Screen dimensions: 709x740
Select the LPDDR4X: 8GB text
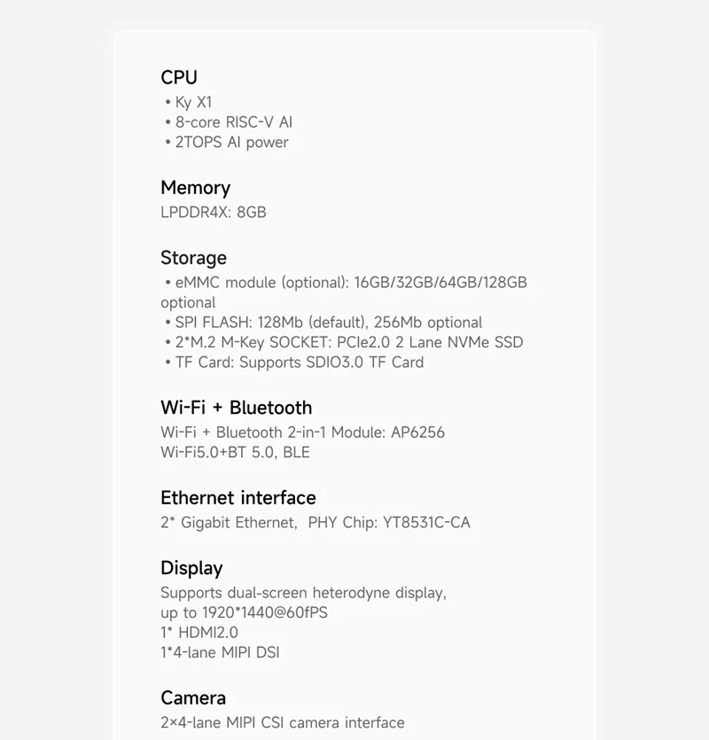tap(213, 212)
